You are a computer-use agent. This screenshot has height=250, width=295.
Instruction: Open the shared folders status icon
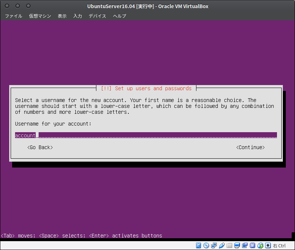click(x=229, y=246)
